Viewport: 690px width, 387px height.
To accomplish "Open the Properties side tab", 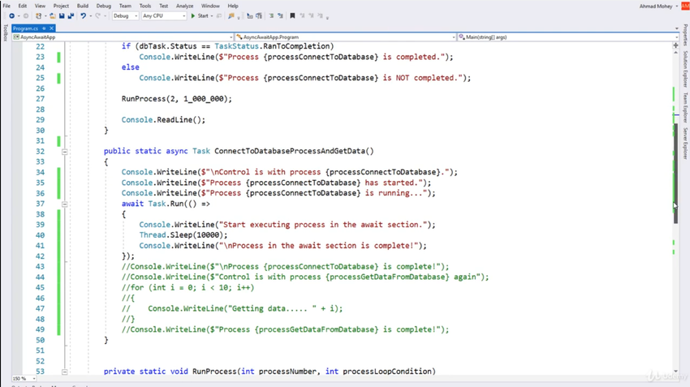I will [685, 35].
